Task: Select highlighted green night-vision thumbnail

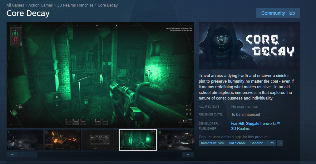Action: 138,140
